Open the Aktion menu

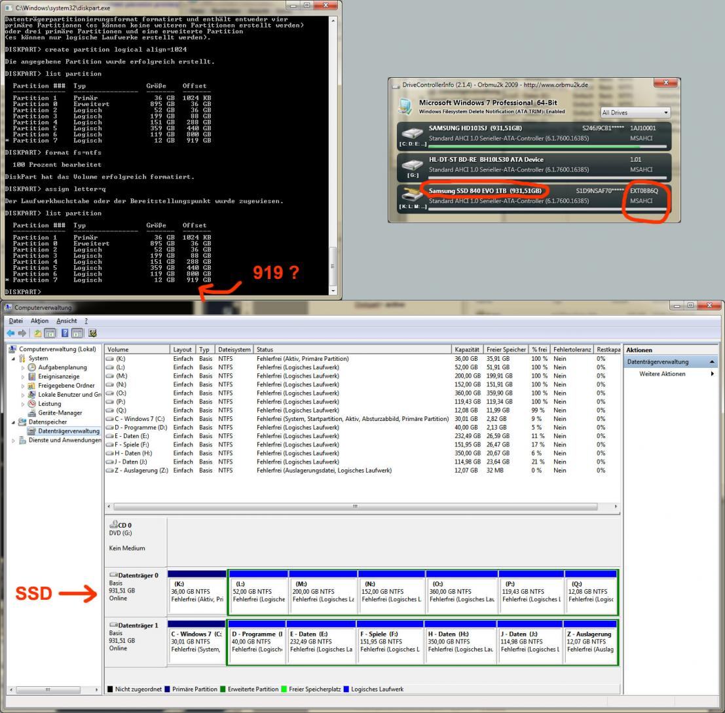tap(39, 321)
